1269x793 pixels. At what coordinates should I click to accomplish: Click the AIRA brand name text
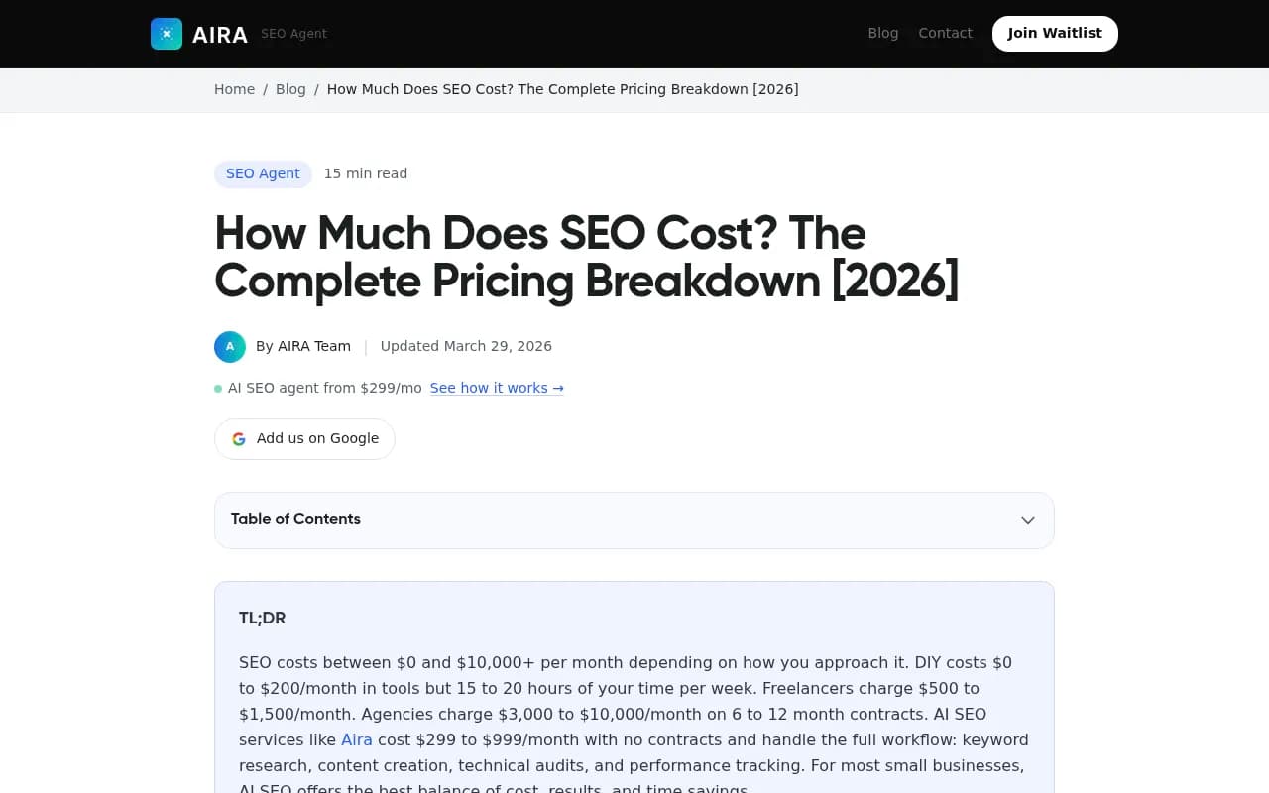(x=220, y=35)
